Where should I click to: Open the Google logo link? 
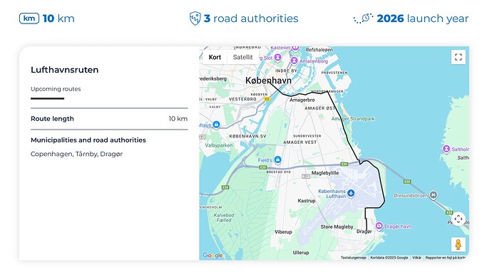click(x=212, y=256)
